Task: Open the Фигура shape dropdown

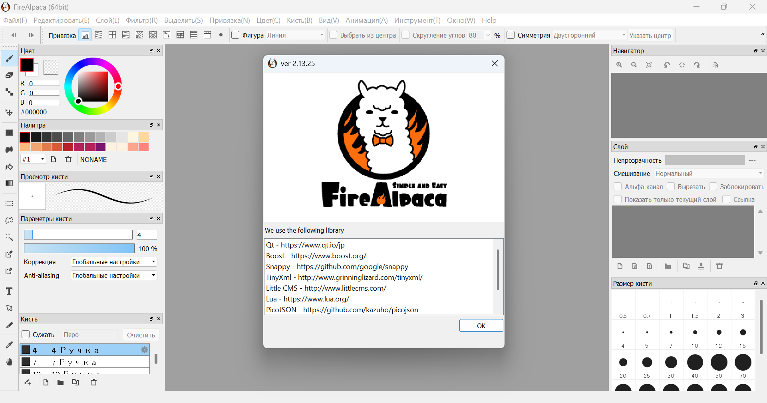Action: 295,35
